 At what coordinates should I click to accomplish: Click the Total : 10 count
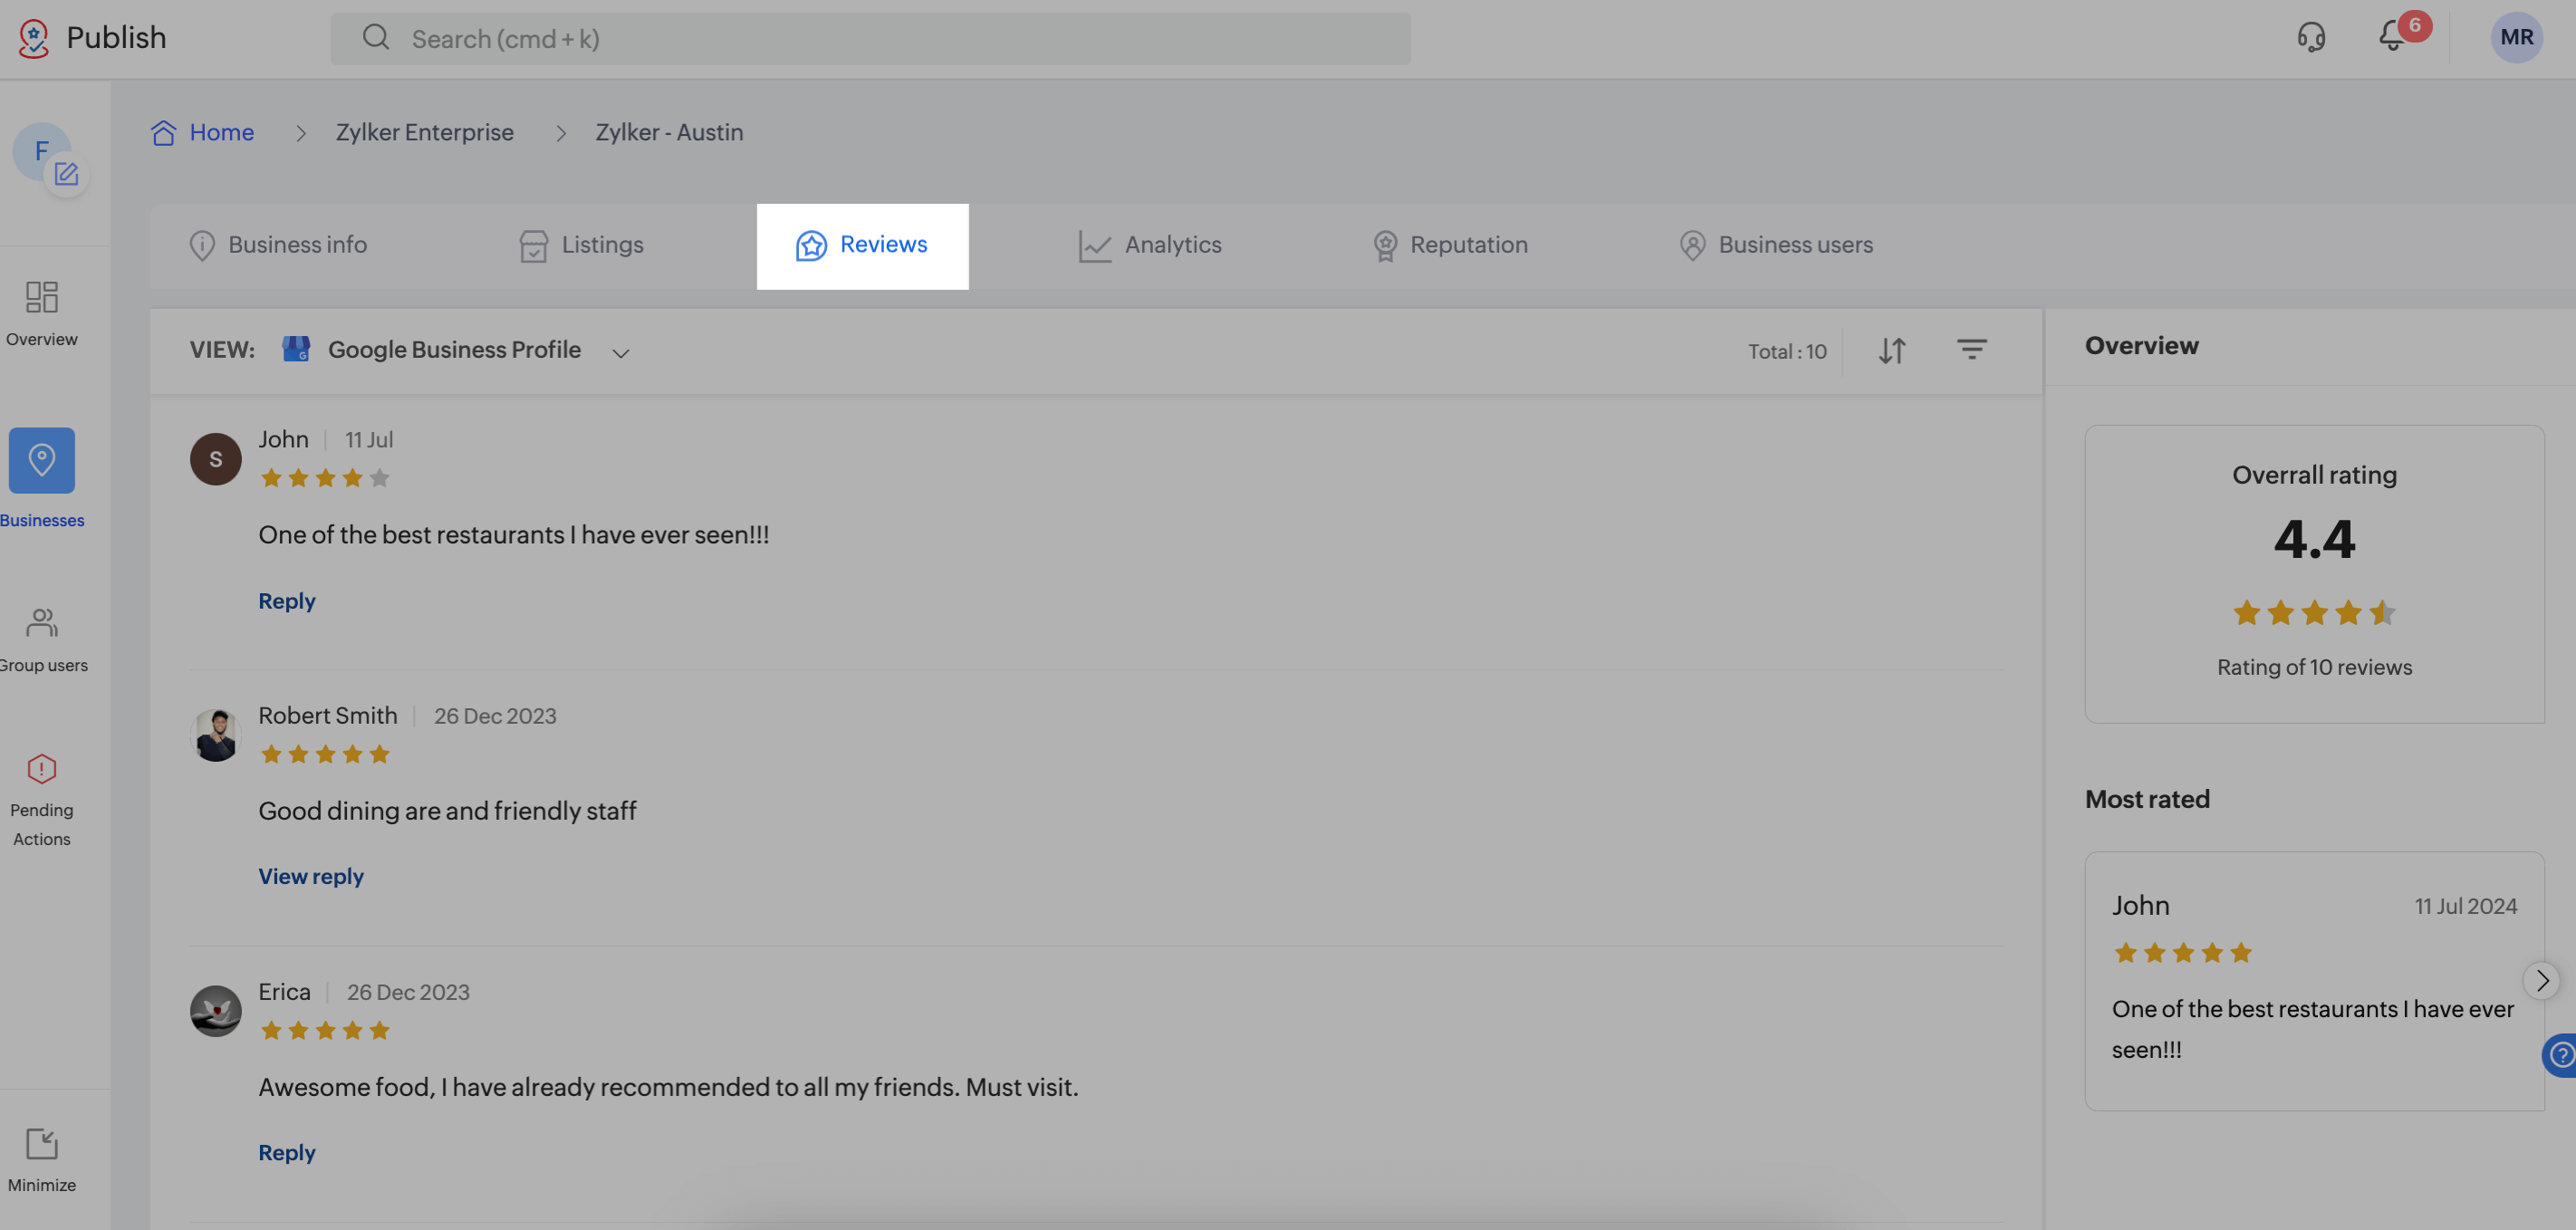tap(1787, 351)
